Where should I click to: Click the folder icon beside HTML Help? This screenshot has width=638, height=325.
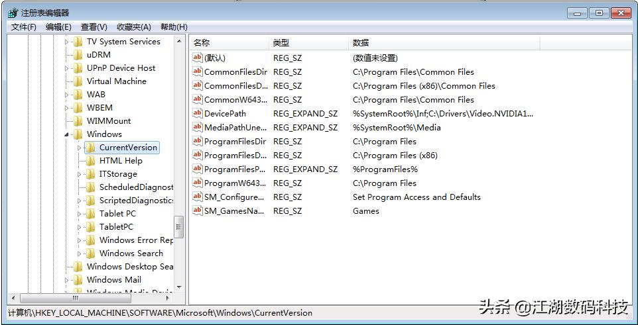(x=90, y=161)
